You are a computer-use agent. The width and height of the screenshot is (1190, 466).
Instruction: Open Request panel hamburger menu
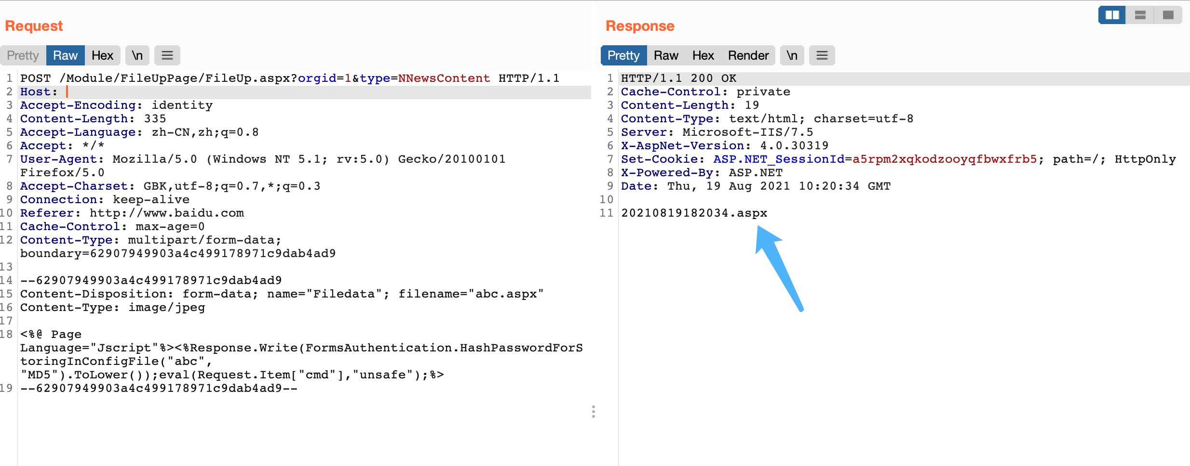click(167, 55)
